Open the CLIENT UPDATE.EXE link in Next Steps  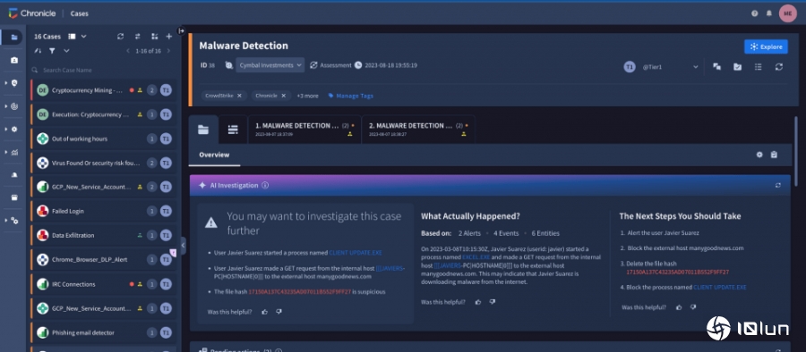[720, 288]
